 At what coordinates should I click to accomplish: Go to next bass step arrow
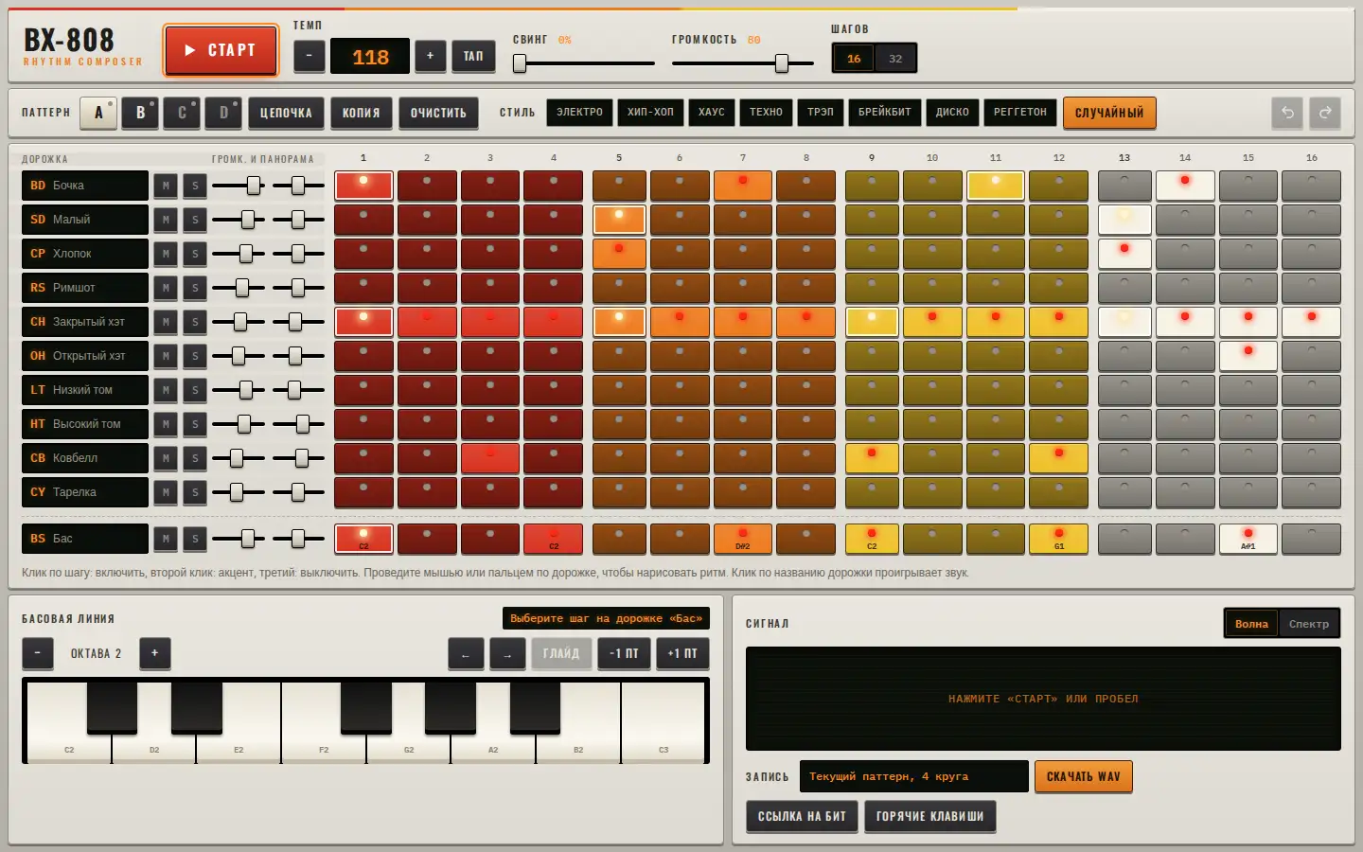pyautogui.click(x=507, y=654)
